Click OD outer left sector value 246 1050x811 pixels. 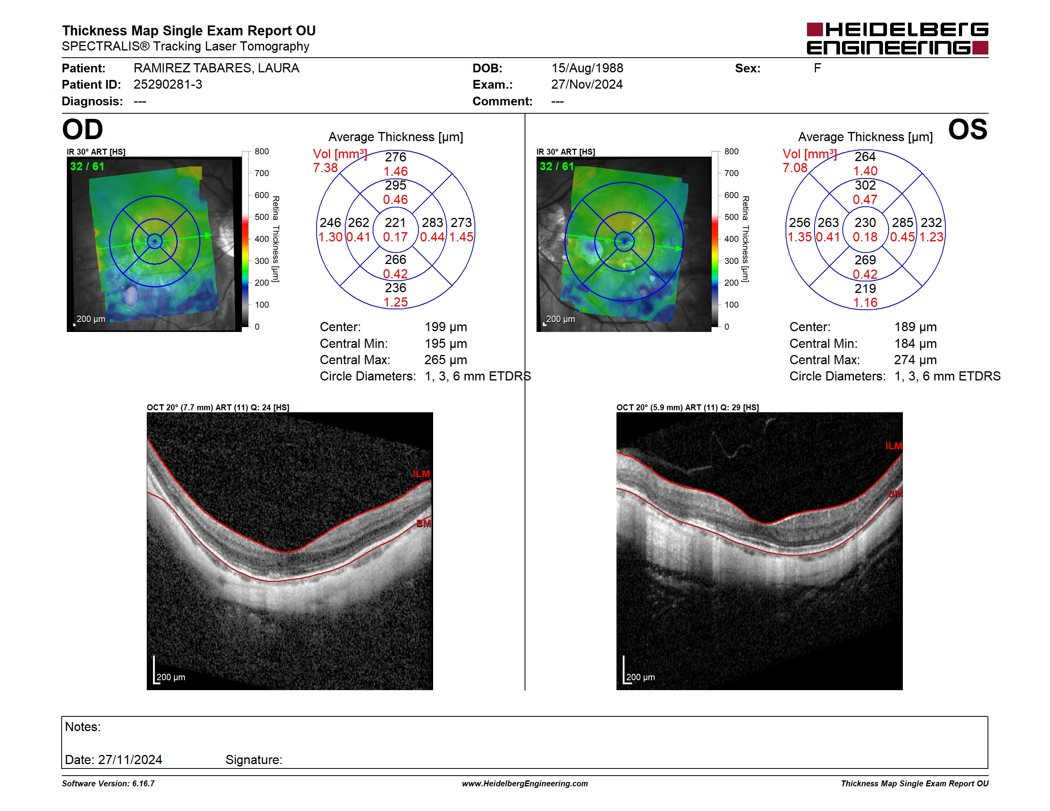[330, 223]
